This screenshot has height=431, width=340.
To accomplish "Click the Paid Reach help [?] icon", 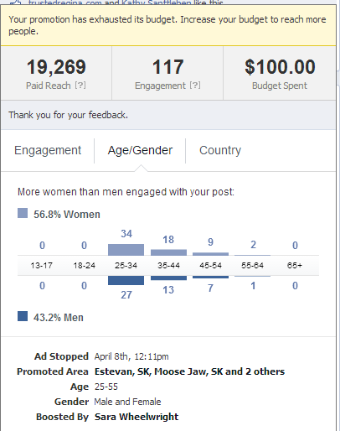I will pyautogui.click(x=80, y=86).
